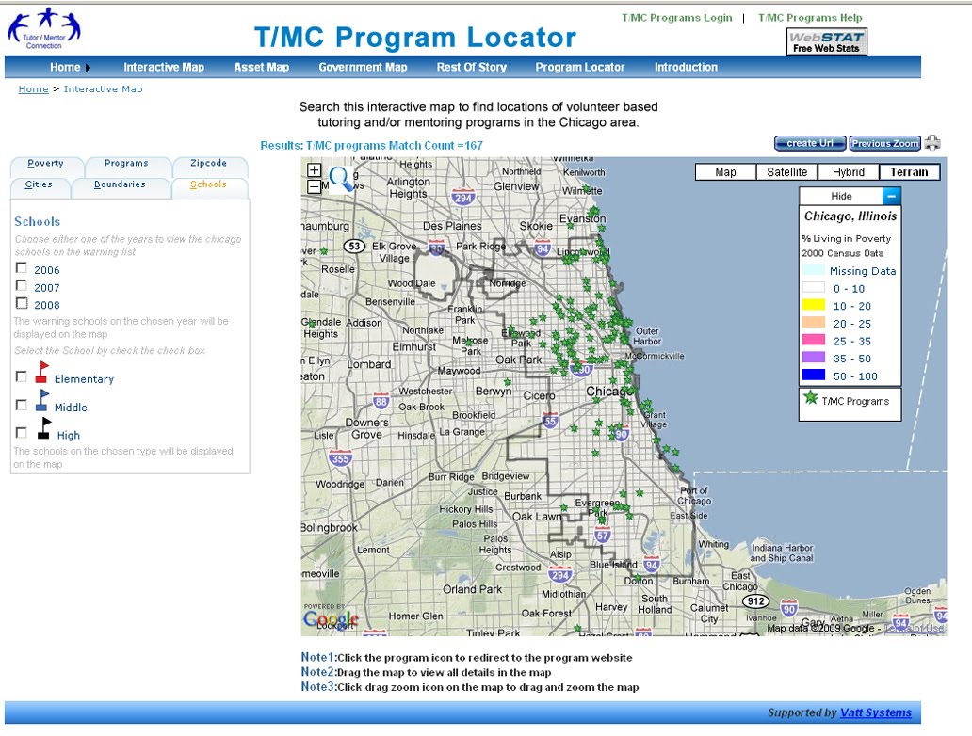The image size is (972, 736).
Task: Hide the legend panel
Action: [841, 196]
